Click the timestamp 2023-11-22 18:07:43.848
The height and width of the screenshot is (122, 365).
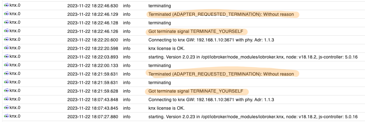[93, 100]
